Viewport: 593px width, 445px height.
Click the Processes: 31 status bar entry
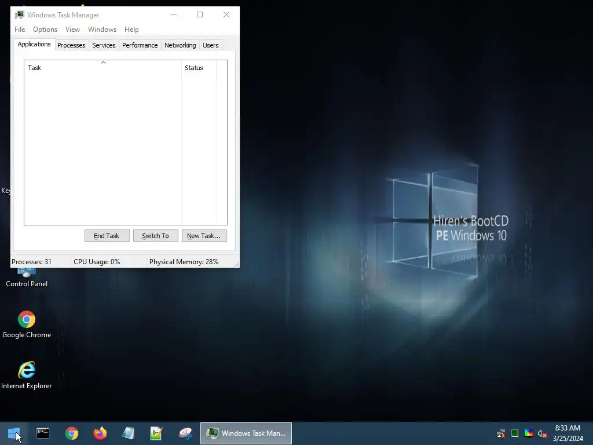pyautogui.click(x=41, y=262)
